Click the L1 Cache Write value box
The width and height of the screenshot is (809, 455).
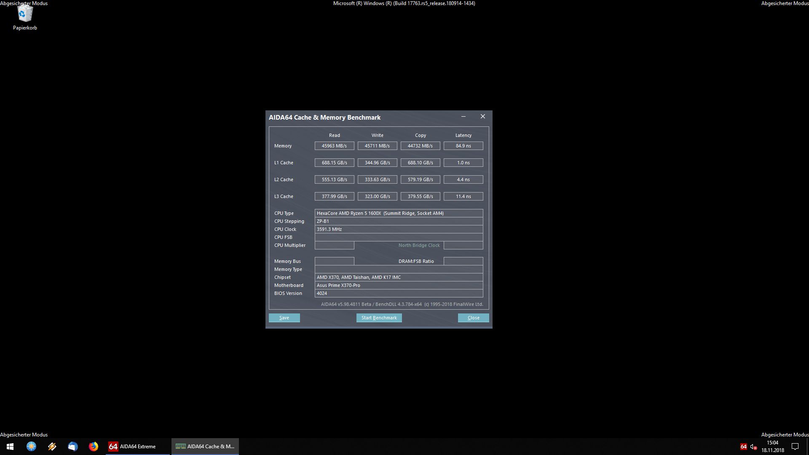[377, 163]
